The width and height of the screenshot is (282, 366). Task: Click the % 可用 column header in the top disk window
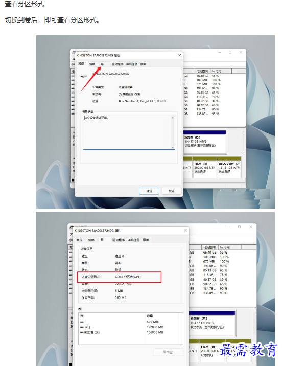221,71
